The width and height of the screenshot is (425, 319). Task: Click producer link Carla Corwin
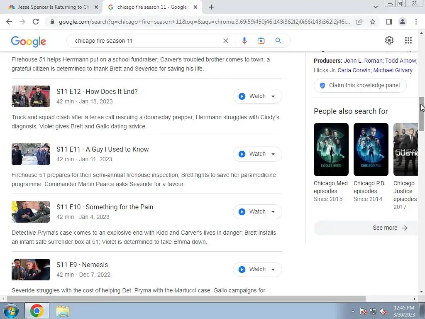coord(354,70)
